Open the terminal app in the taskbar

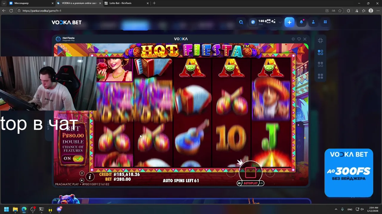(x=41, y=209)
